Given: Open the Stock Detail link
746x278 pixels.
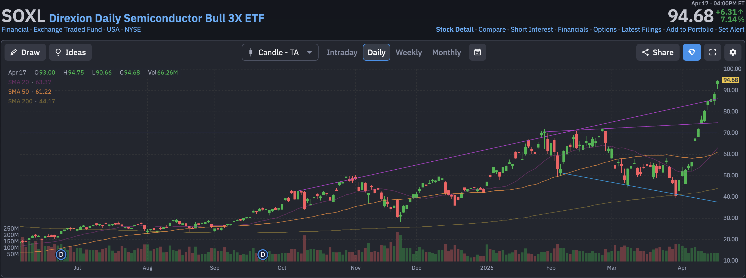Looking at the screenshot, I should coord(455,30).
